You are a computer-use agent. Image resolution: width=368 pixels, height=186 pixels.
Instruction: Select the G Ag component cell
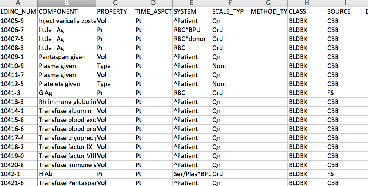(67, 93)
